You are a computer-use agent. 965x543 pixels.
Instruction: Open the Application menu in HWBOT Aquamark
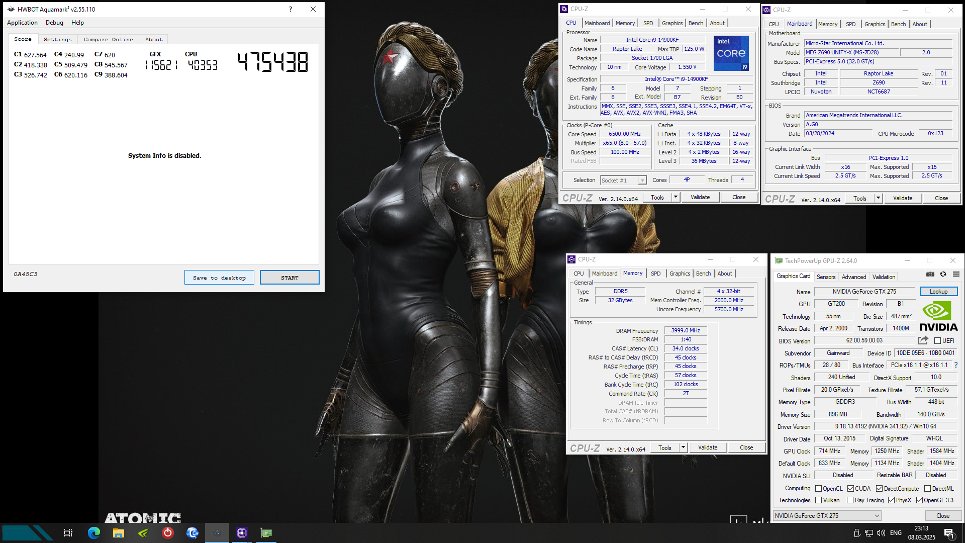(22, 23)
